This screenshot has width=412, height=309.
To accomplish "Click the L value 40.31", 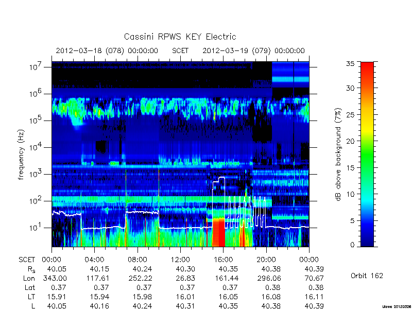I will point(185,306).
